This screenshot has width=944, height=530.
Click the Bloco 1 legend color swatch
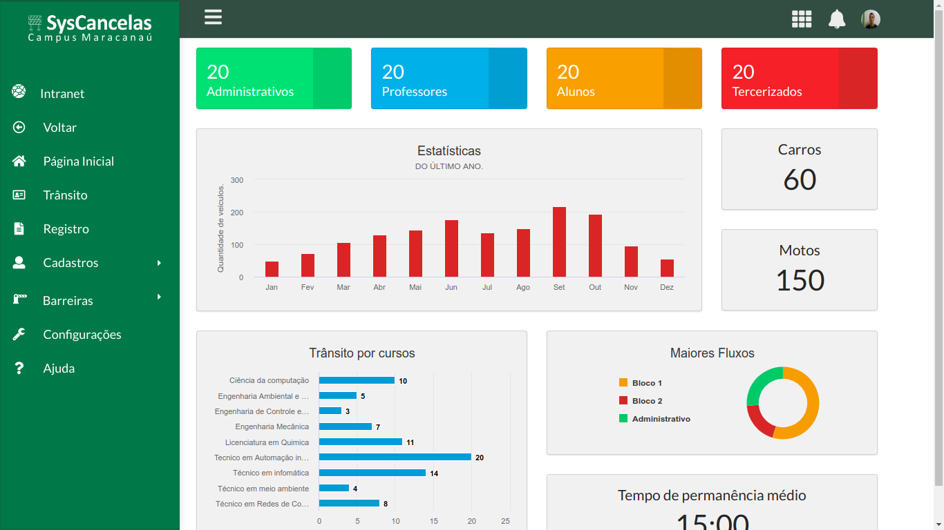click(624, 382)
